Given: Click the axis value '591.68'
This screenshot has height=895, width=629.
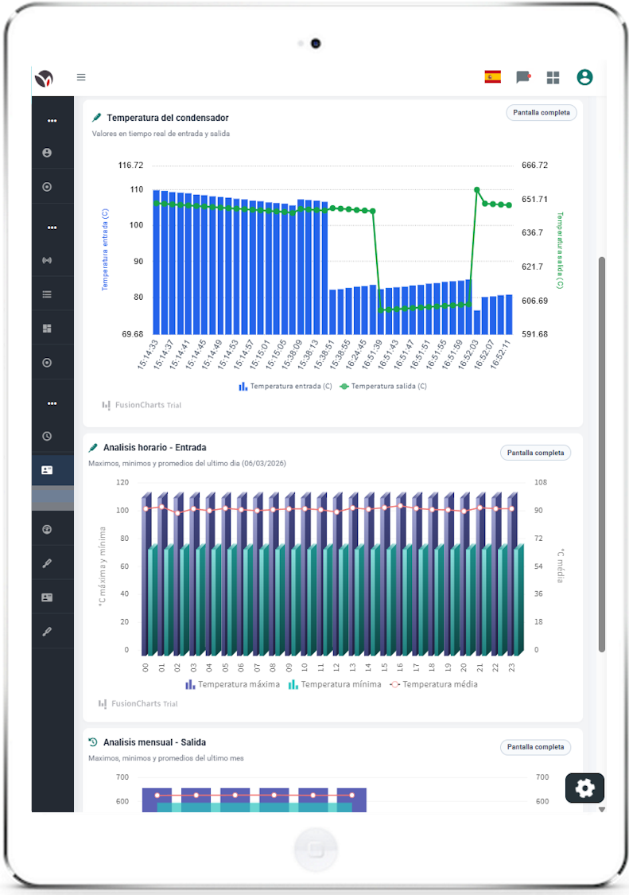Looking at the screenshot, I should [x=535, y=334].
